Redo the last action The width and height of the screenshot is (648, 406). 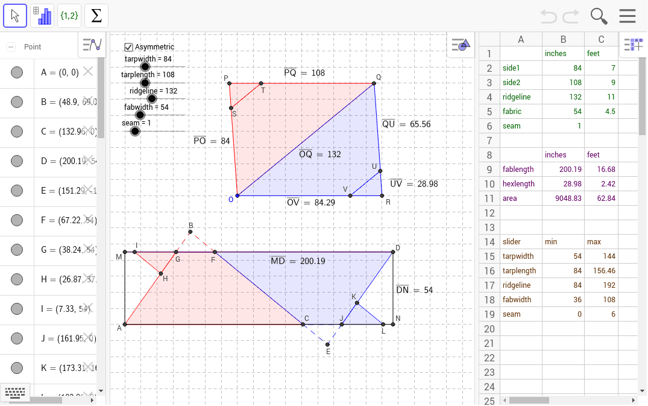[x=571, y=16]
